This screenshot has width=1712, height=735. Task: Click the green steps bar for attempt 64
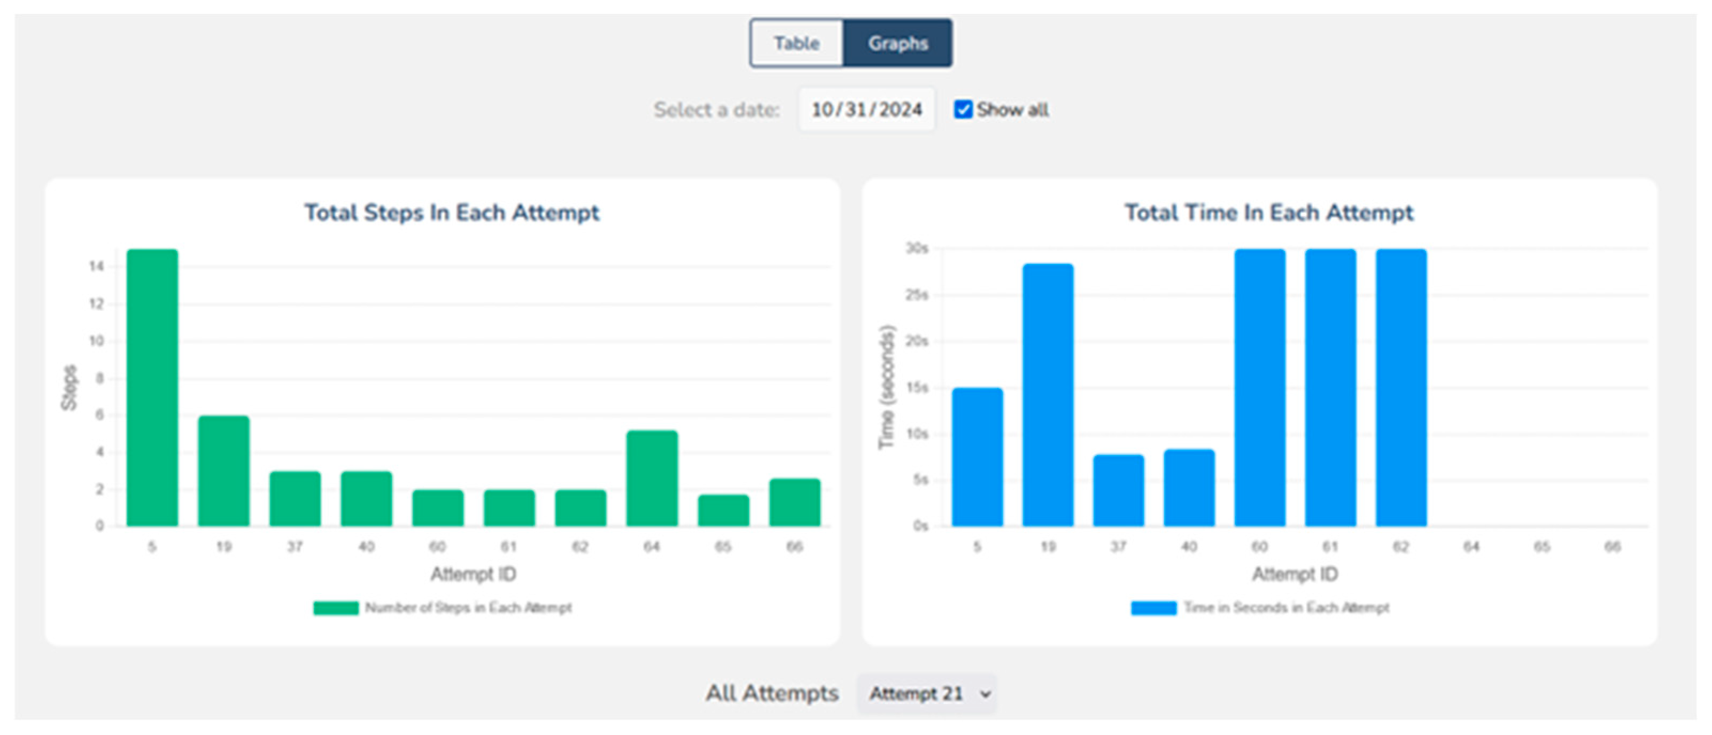(x=652, y=478)
